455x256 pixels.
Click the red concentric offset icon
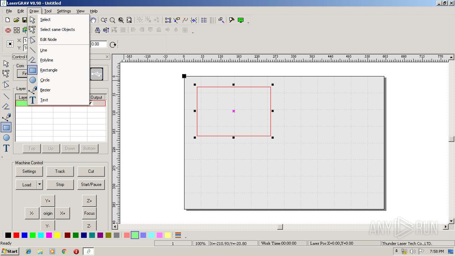(8, 30)
